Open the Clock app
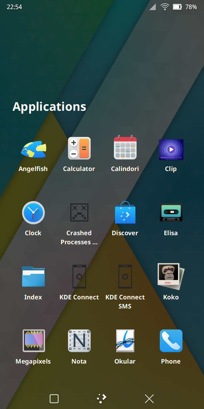Screen dimensions: 204x409 coord(33,213)
